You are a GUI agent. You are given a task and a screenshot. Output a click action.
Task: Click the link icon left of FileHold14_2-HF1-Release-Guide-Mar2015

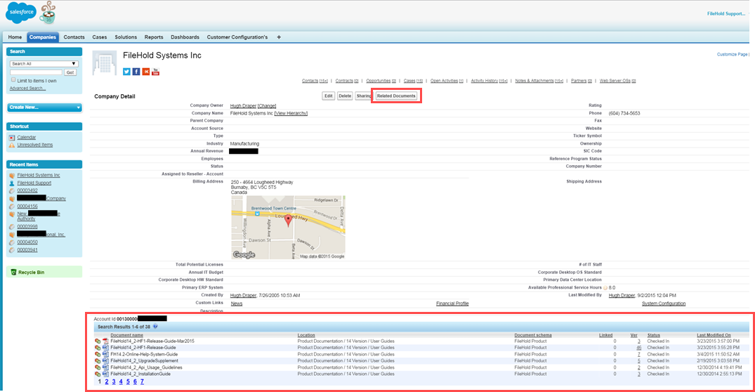98,341
